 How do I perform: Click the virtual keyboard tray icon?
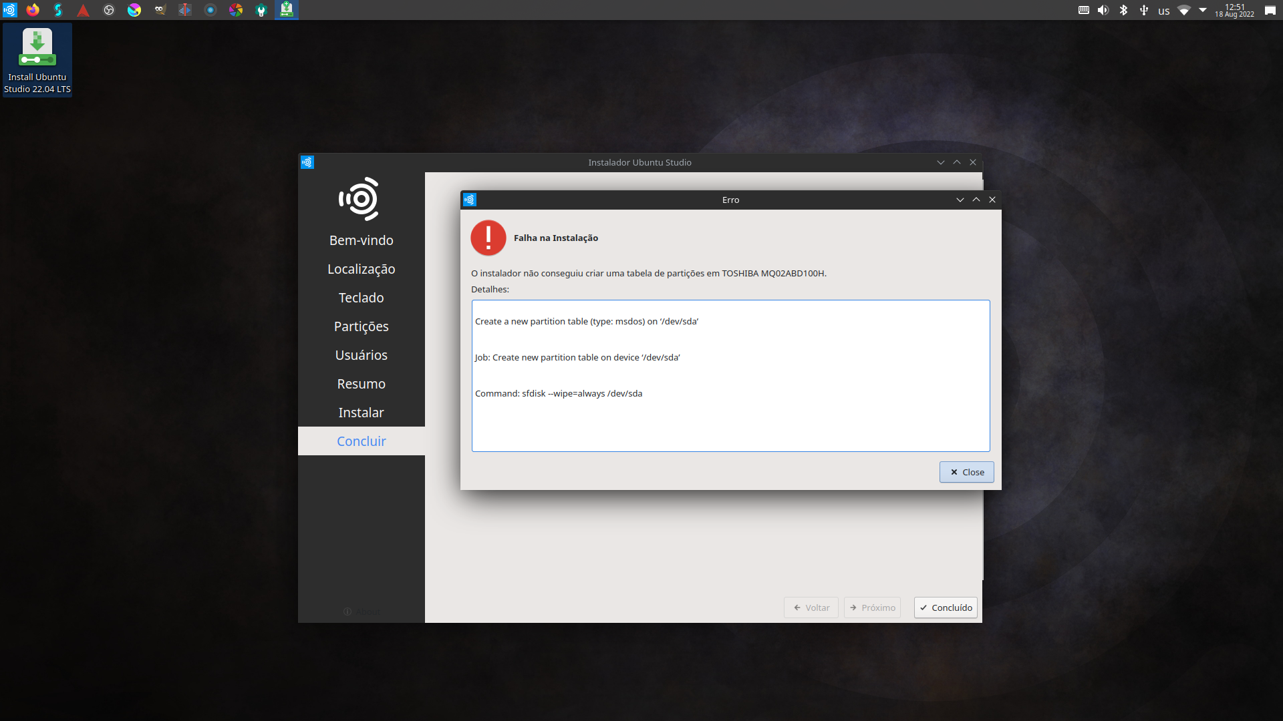click(1084, 10)
